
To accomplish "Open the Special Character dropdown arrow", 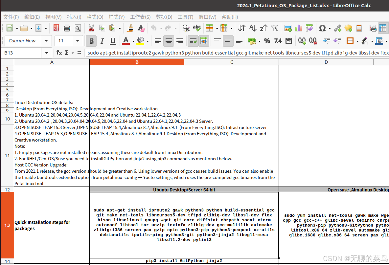I will pos(330,28).
